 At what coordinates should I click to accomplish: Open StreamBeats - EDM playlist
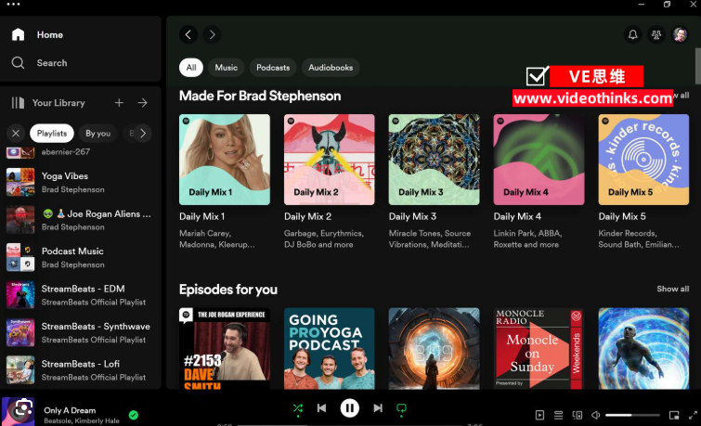click(81, 295)
